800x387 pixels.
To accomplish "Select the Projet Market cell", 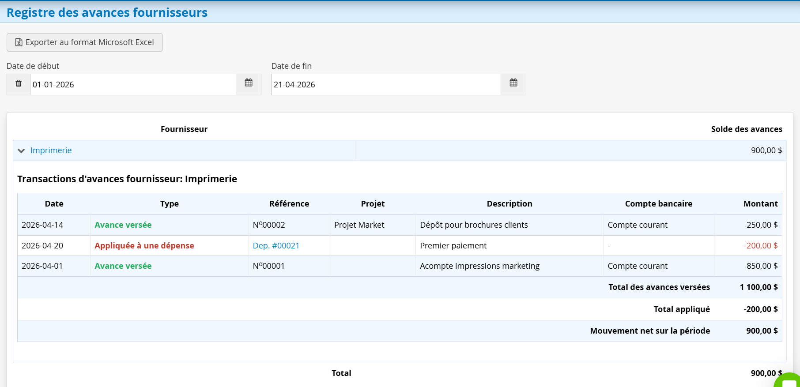I will [359, 225].
